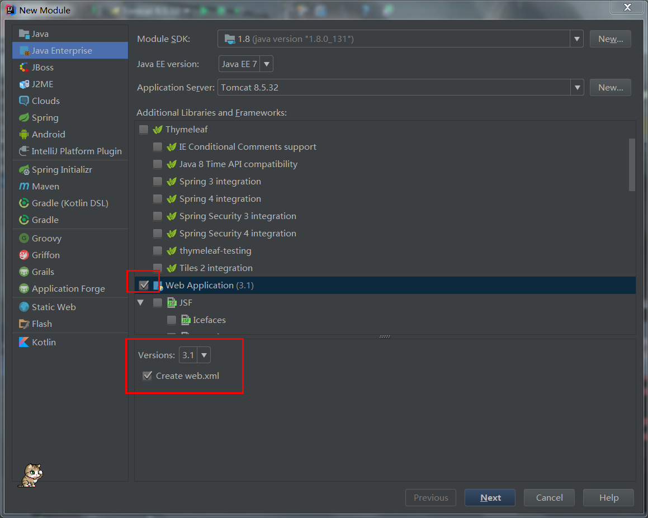Image resolution: width=648 pixels, height=518 pixels.
Task: Click the Gradle (Kotlin DSL) icon
Action: [x=24, y=203]
